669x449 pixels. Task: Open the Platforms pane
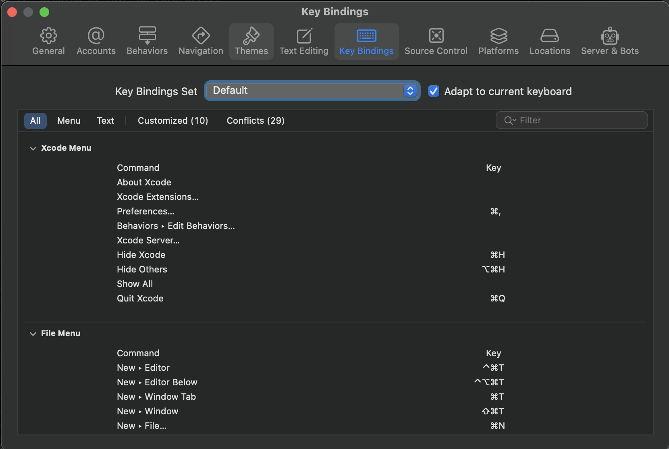[x=499, y=42]
